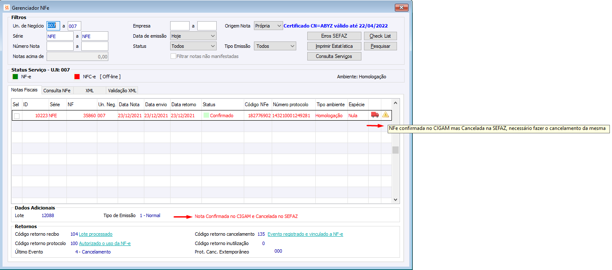Go to the Validação XML tab

tap(122, 91)
